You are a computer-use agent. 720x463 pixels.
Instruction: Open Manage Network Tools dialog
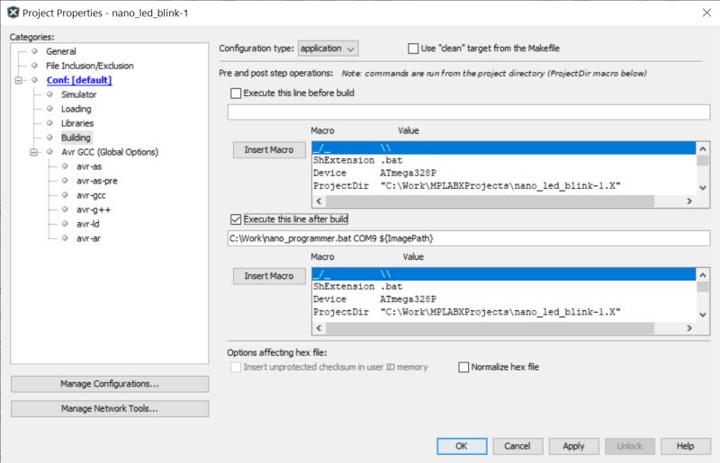coord(110,409)
